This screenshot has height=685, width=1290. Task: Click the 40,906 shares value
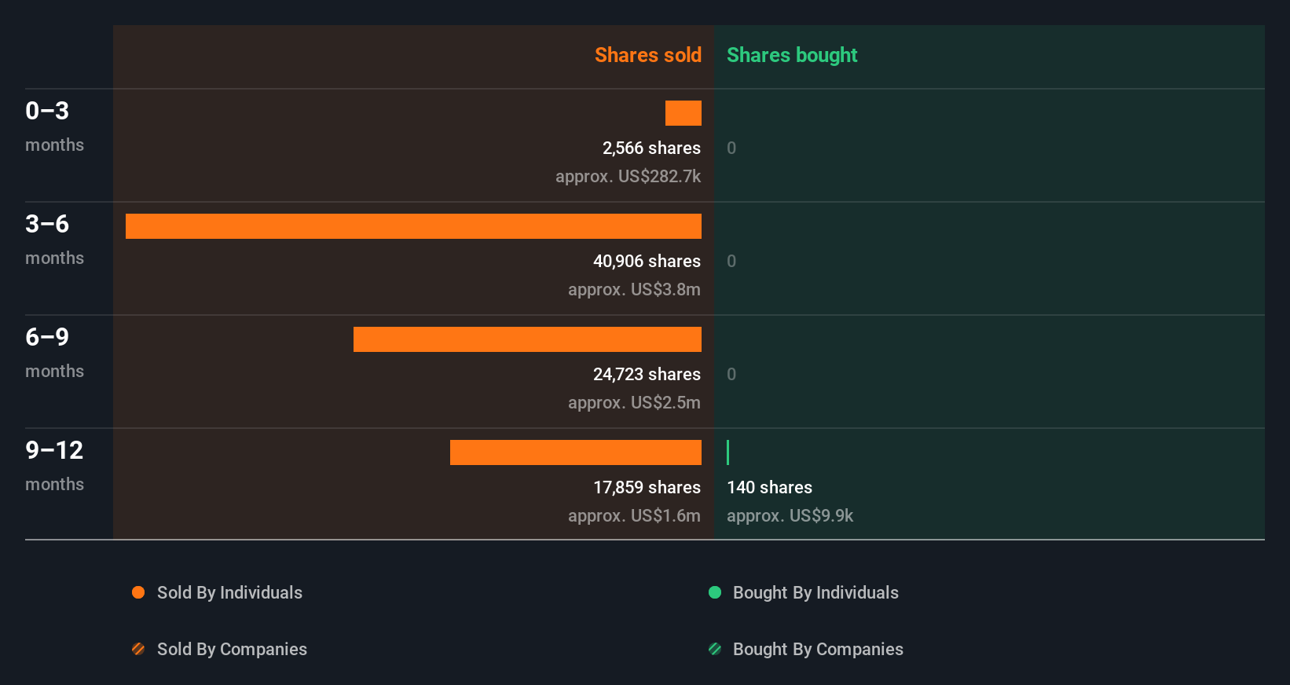click(647, 262)
